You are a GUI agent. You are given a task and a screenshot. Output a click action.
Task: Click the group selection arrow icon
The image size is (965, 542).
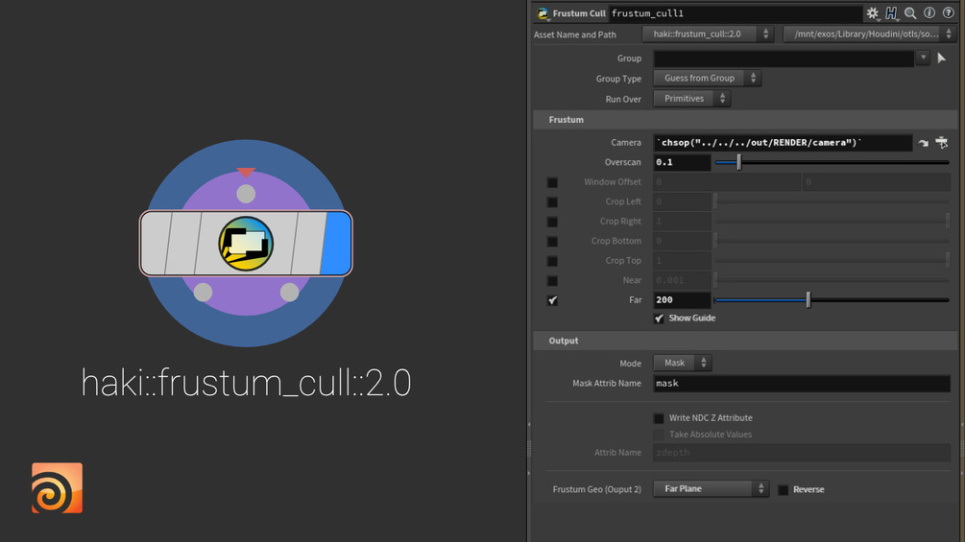point(942,59)
